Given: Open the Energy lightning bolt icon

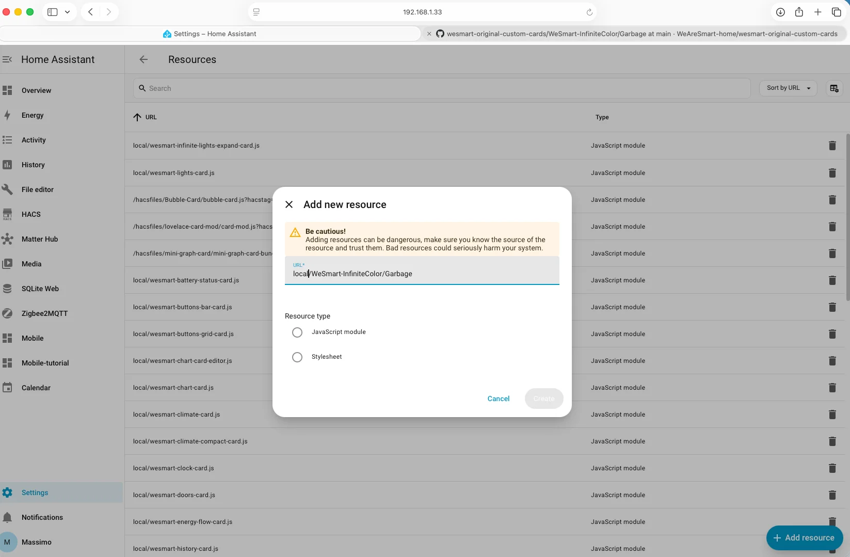Looking at the screenshot, I should point(7,115).
